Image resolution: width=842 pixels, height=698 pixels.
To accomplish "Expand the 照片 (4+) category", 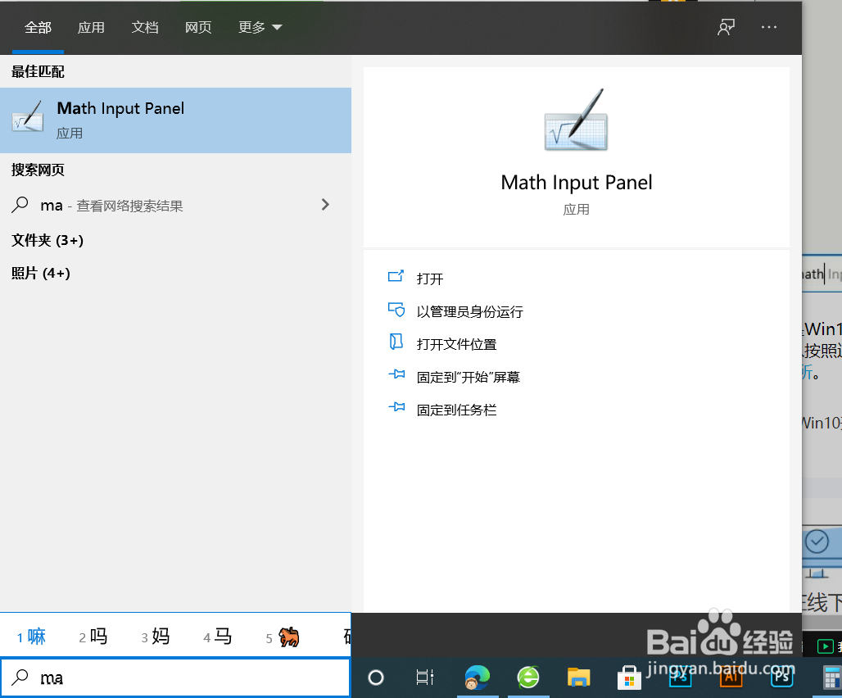I will 41,274.
